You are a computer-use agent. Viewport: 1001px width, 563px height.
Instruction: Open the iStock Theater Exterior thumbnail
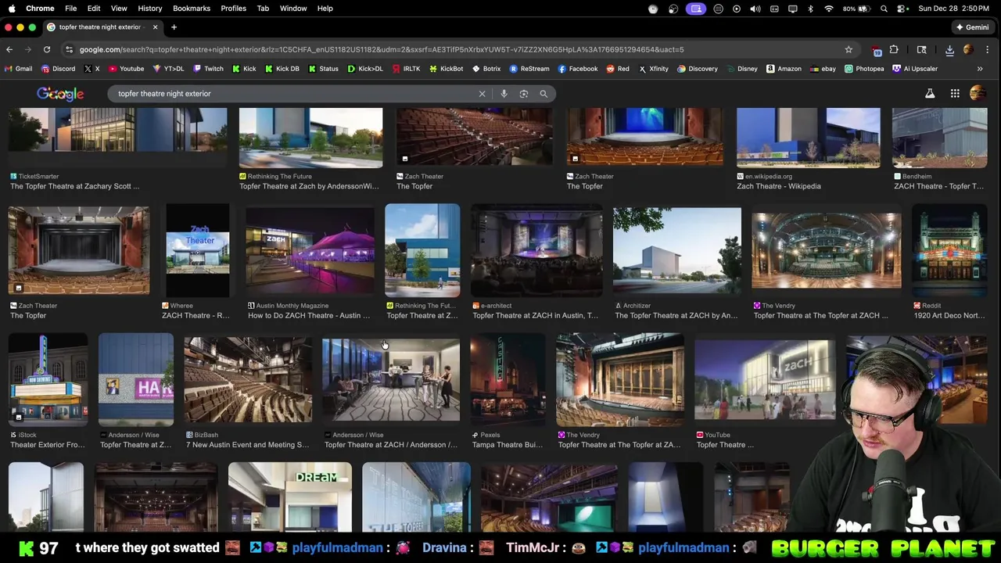pyautogui.click(x=48, y=380)
